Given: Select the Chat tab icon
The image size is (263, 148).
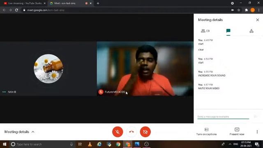Looking at the screenshot, I should (228, 31).
